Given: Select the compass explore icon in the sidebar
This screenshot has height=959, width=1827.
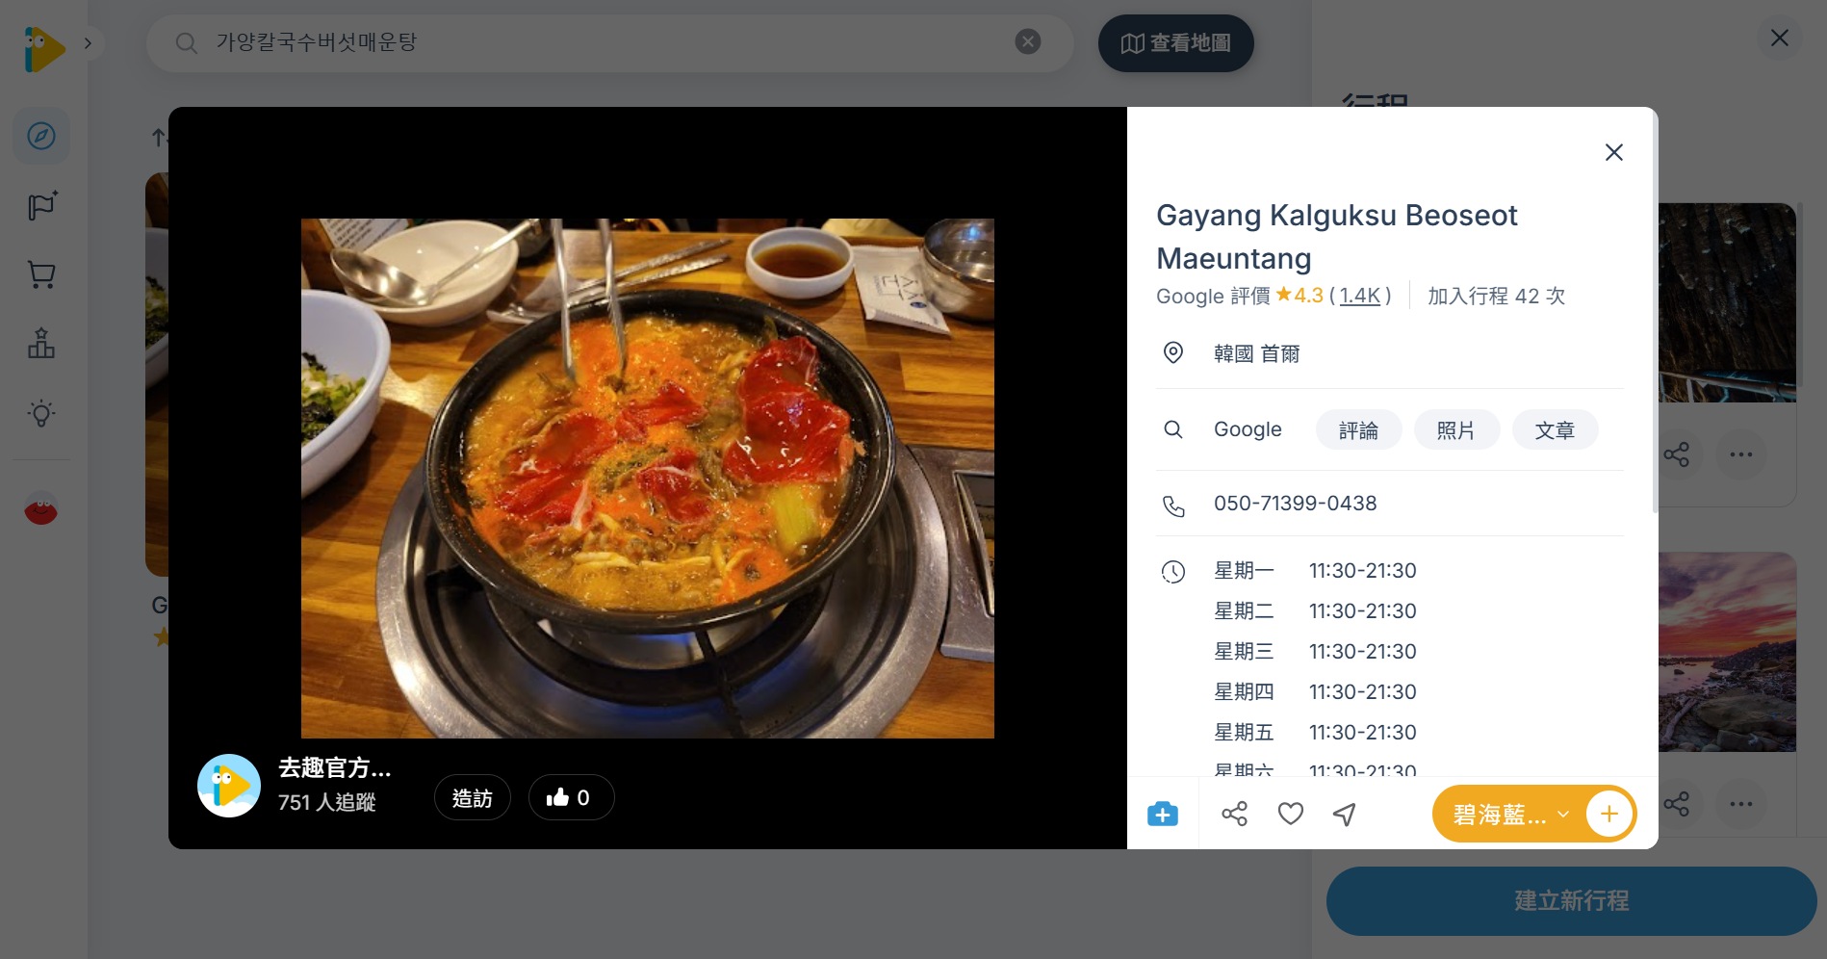Looking at the screenshot, I should coord(39,136).
